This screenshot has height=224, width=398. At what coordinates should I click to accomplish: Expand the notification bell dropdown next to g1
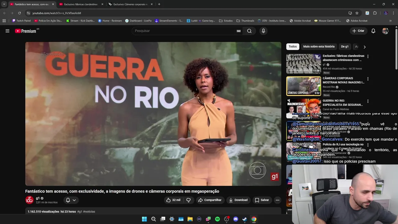71,200
